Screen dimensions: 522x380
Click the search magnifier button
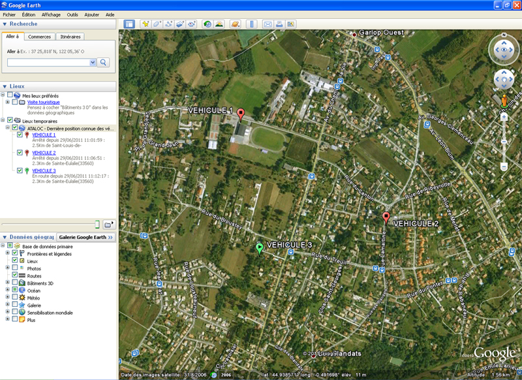[103, 62]
